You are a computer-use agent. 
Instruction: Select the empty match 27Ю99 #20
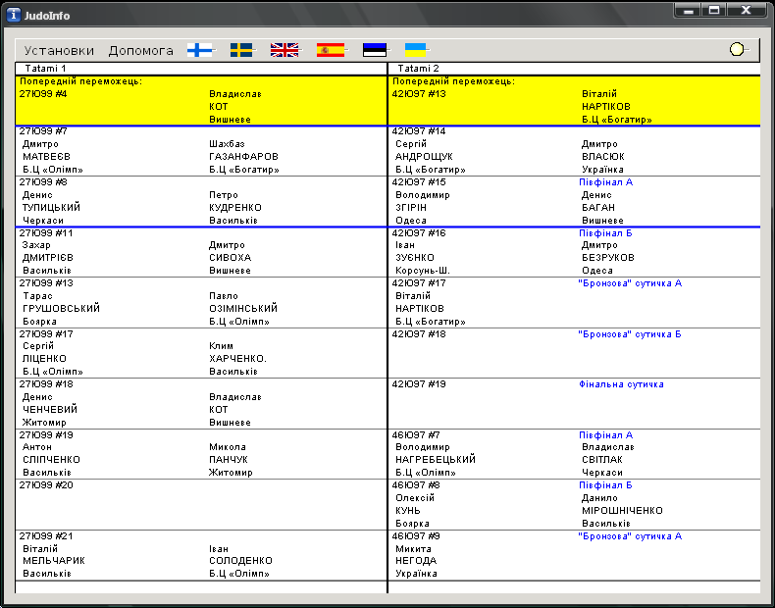point(201,504)
